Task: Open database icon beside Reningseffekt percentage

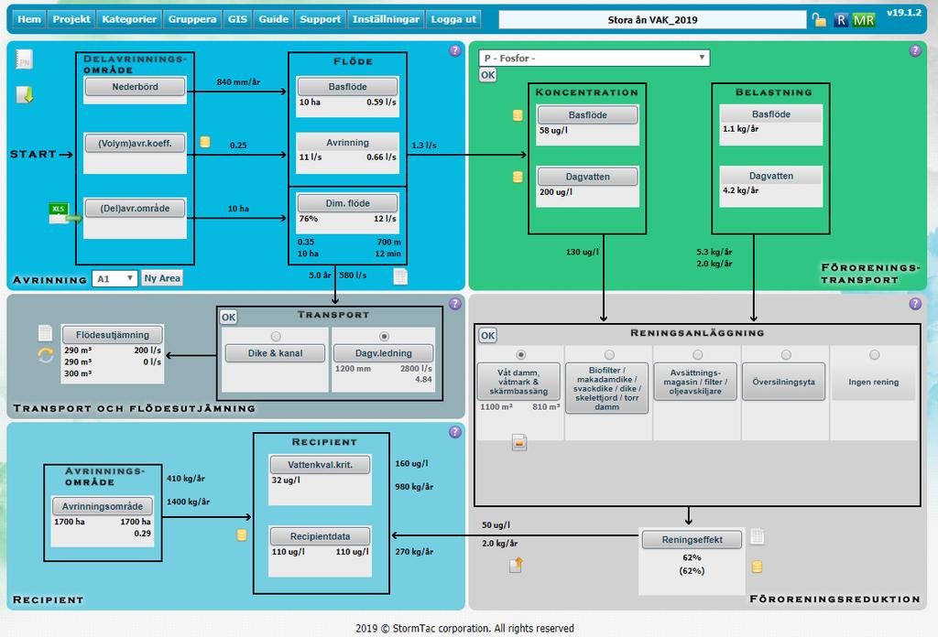Action: pyautogui.click(x=757, y=567)
